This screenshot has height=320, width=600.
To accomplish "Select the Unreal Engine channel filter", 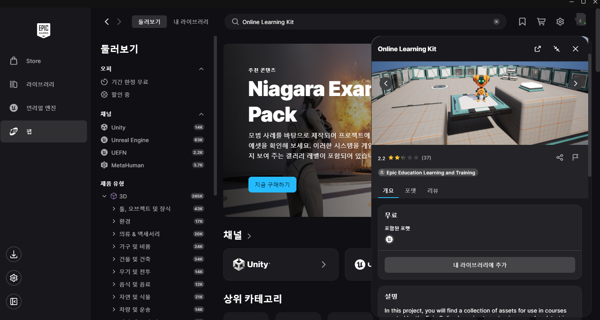I will (x=152, y=140).
